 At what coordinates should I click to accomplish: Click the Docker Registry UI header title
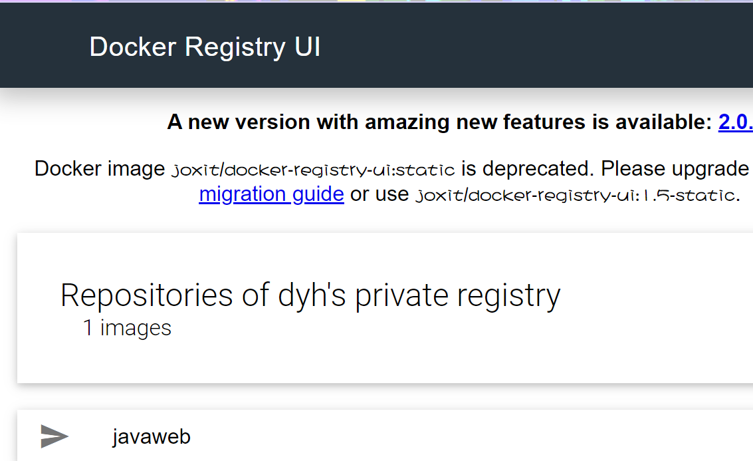pyautogui.click(x=205, y=47)
